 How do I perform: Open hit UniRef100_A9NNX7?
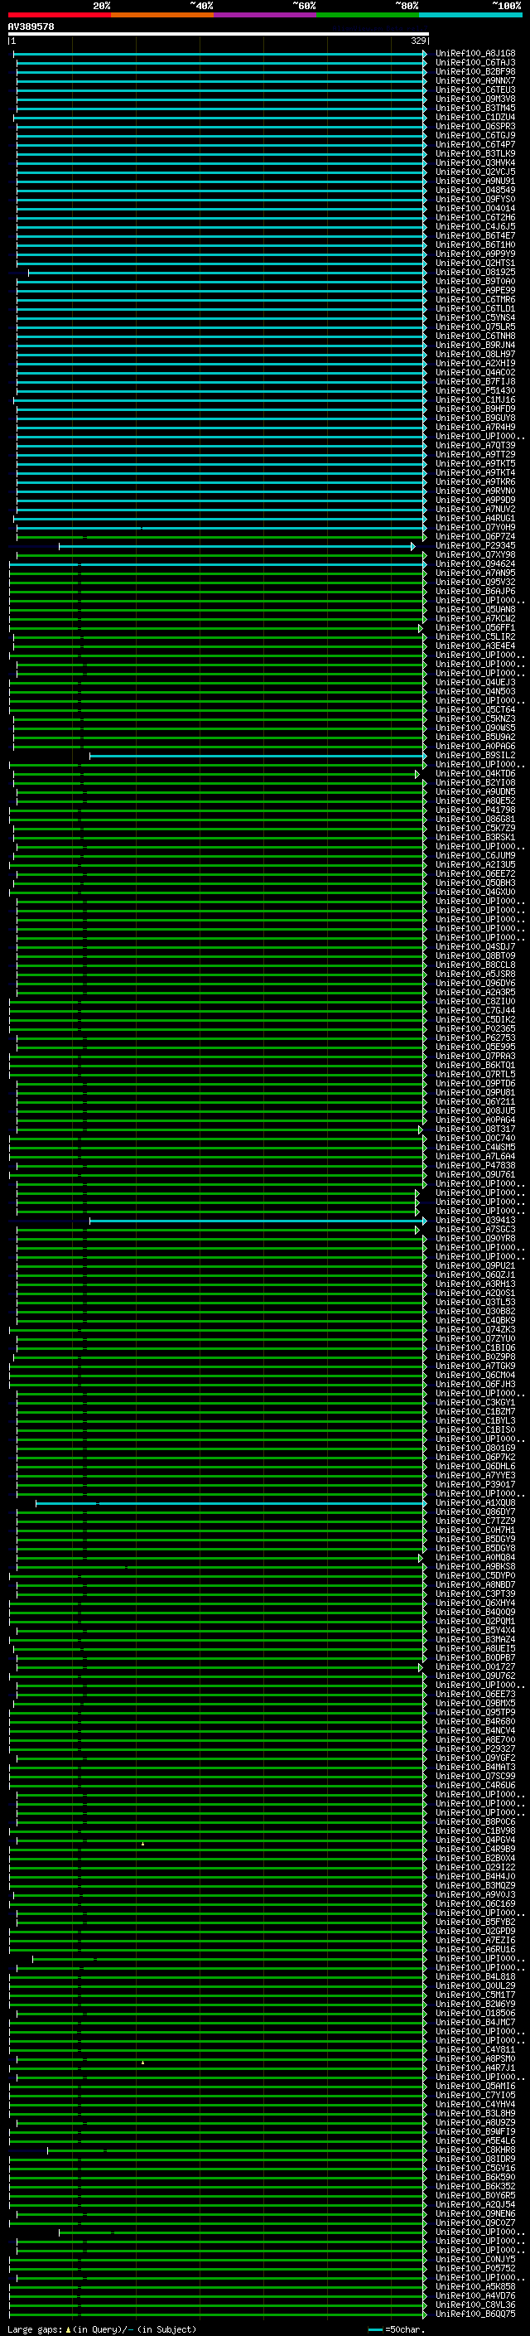coord(475,80)
